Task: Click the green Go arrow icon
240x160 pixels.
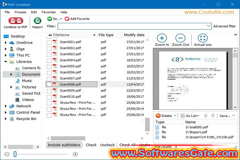Action: point(49,19)
